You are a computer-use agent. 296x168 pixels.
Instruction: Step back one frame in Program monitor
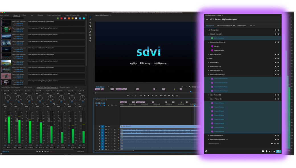click(x=145, y=96)
